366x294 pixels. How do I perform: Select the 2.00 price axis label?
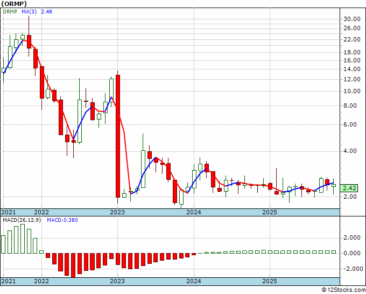point(350,197)
